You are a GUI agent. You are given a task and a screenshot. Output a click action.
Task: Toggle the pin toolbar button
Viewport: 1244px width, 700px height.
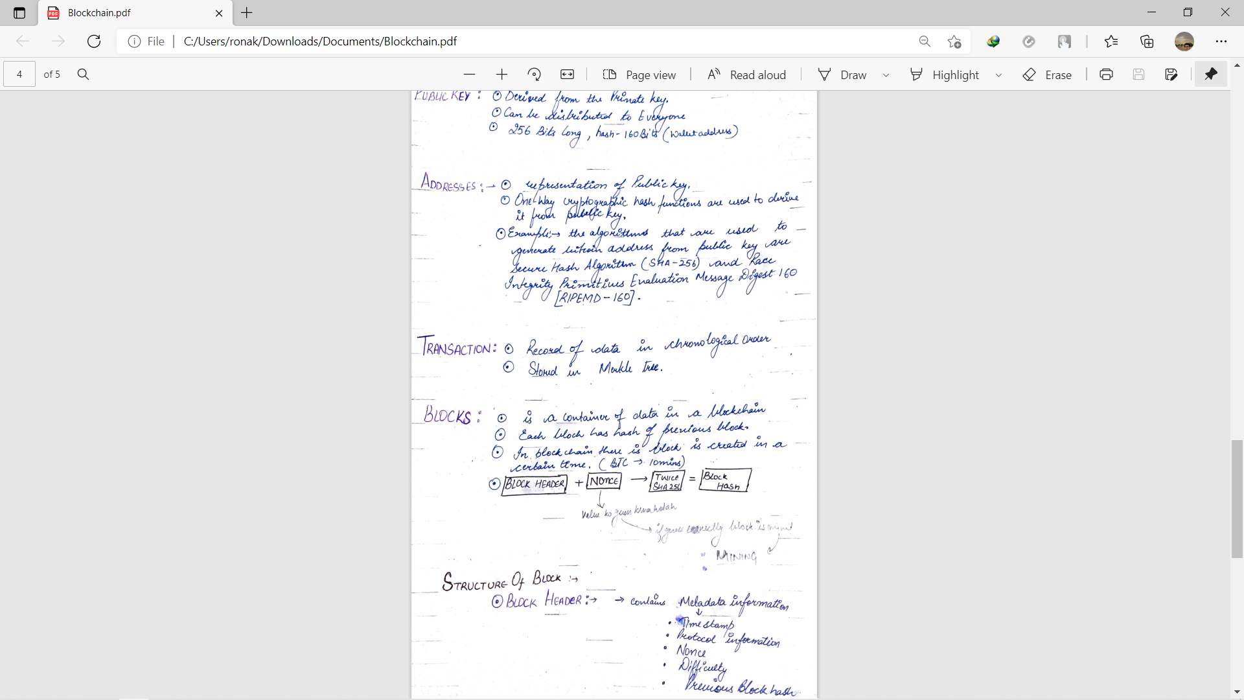(1210, 75)
